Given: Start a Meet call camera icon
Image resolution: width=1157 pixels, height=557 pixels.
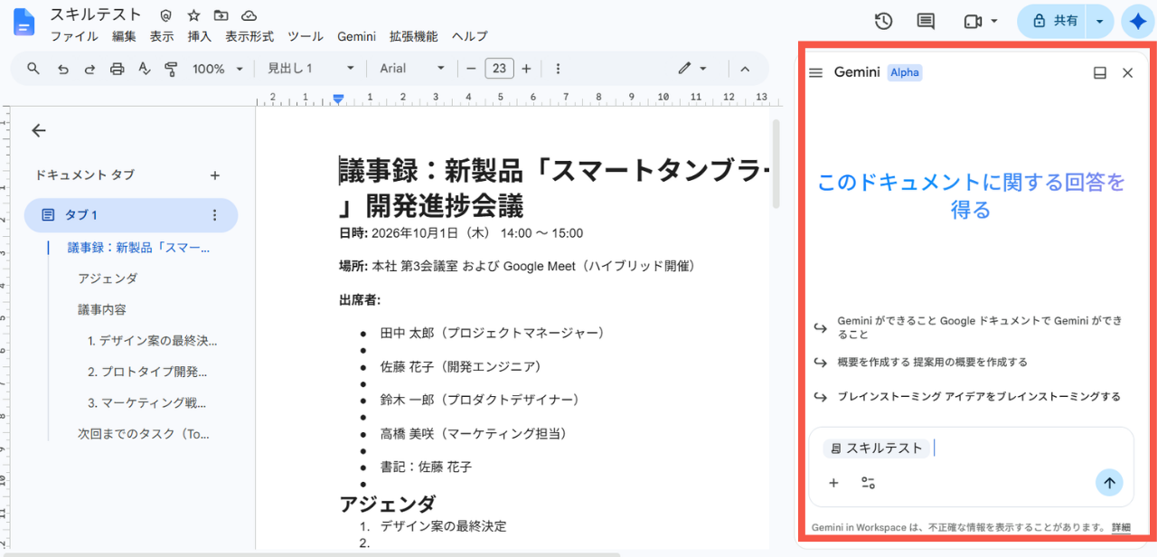Looking at the screenshot, I should pyautogui.click(x=973, y=21).
